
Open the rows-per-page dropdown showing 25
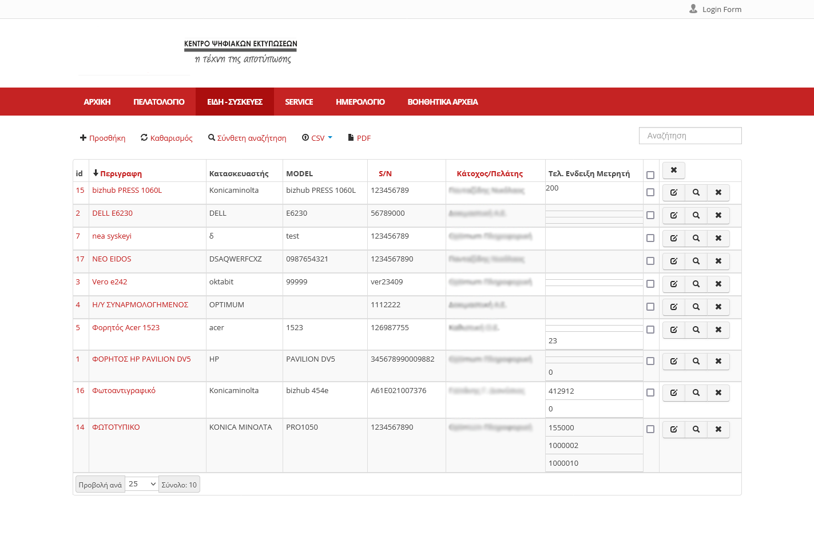tap(141, 484)
